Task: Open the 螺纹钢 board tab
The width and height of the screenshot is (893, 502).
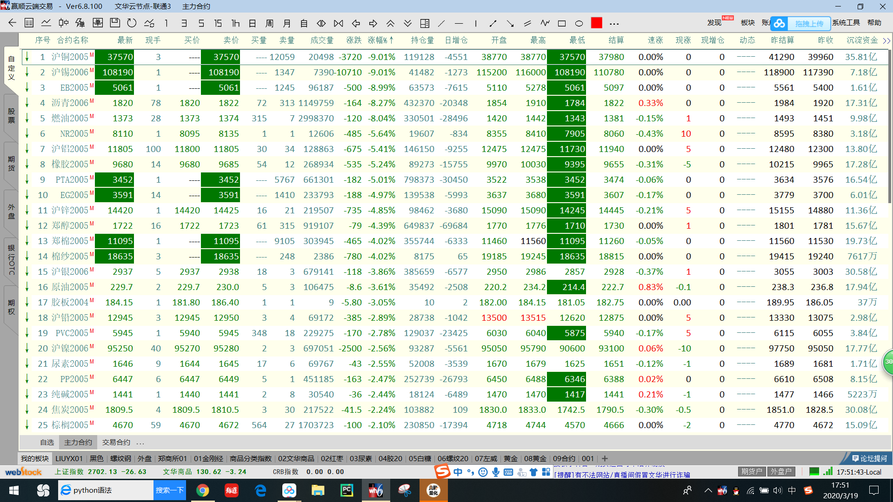Action: [120, 459]
